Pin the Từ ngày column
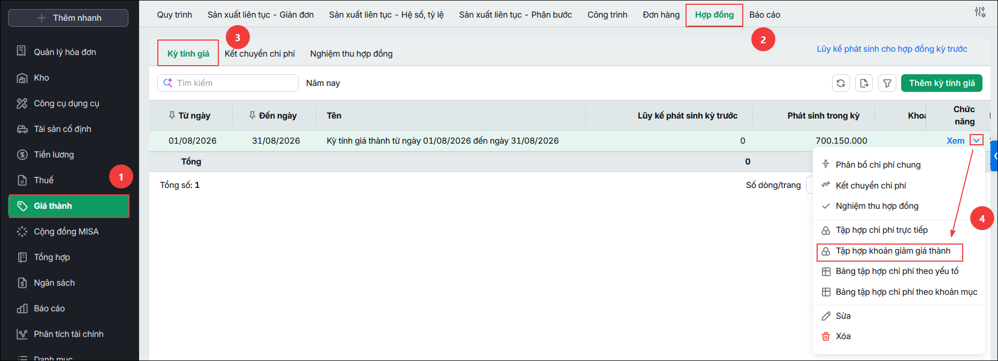This screenshot has width=998, height=361. (x=172, y=115)
